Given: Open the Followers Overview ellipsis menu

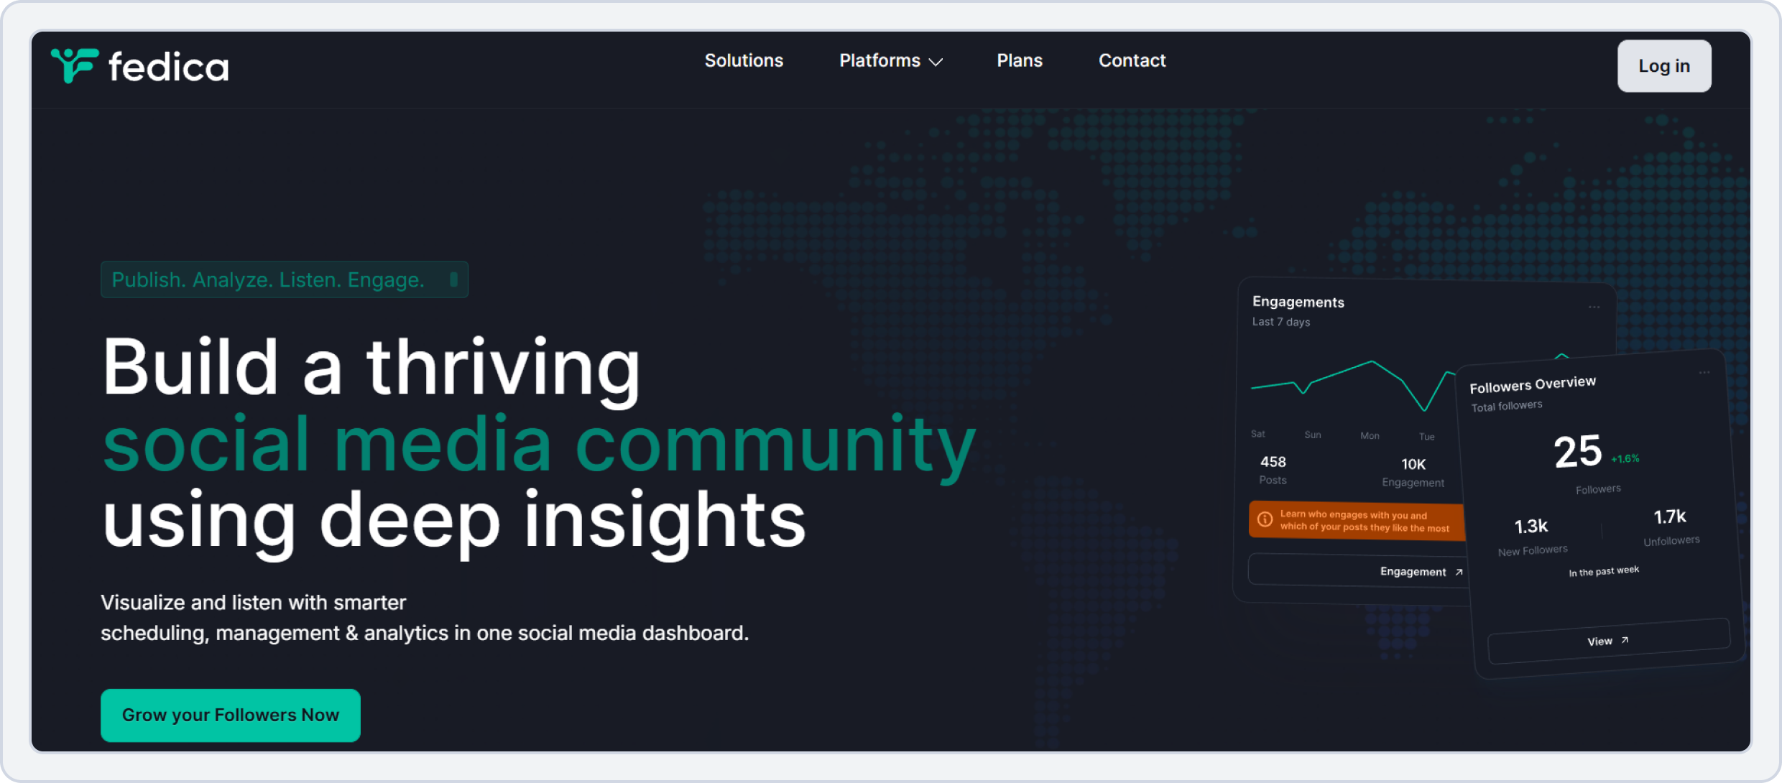Looking at the screenshot, I should 1706,371.
